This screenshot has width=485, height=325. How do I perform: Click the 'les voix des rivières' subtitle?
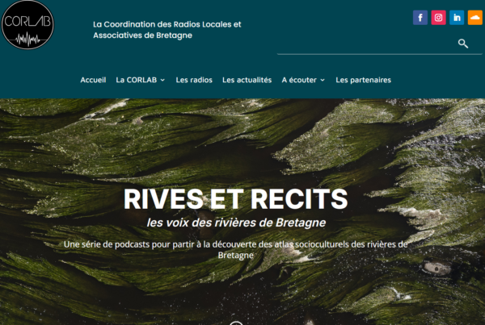point(235,223)
